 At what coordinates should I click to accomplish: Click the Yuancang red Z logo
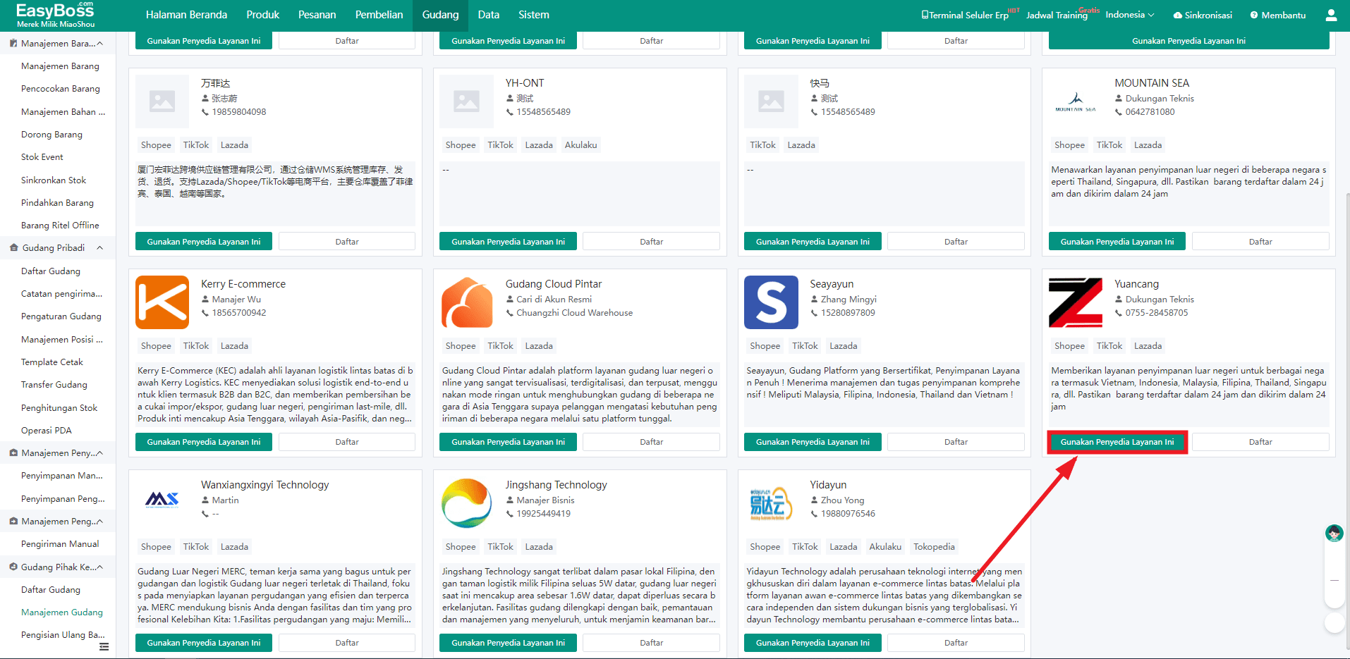click(x=1075, y=302)
